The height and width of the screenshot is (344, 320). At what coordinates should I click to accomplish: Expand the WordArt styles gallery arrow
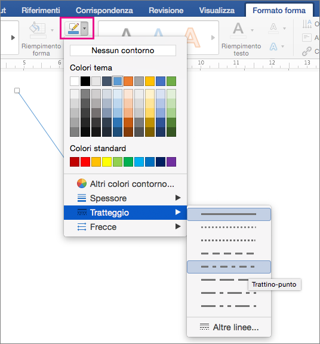coord(213,38)
